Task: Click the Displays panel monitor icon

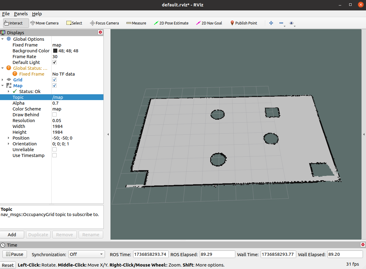Action: click(x=3, y=32)
